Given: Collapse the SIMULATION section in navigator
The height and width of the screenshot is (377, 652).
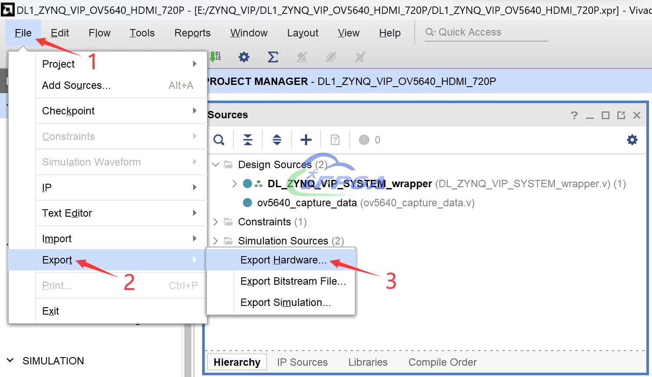Looking at the screenshot, I should tap(10, 361).
